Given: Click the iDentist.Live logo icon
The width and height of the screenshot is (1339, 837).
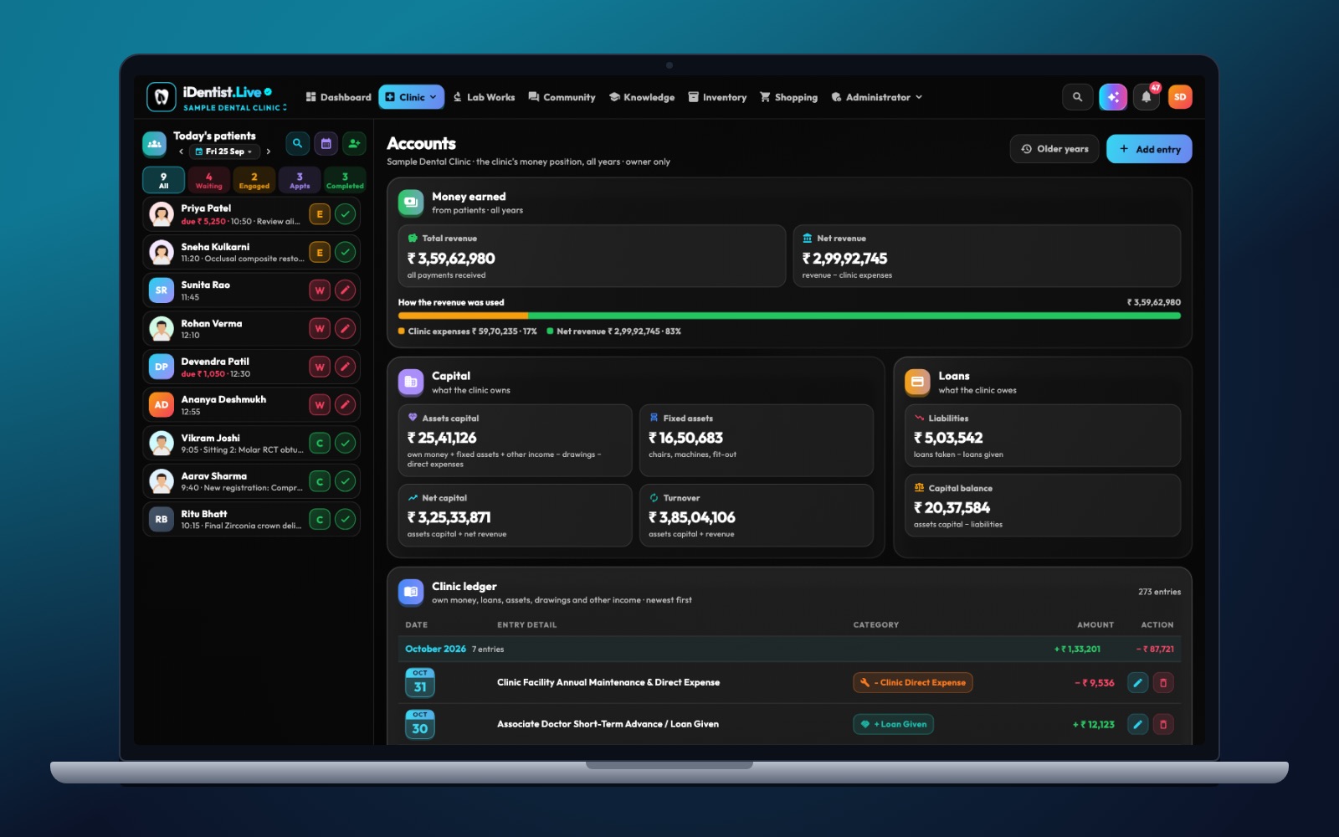Looking at the screenshot, I should (162, 97).
